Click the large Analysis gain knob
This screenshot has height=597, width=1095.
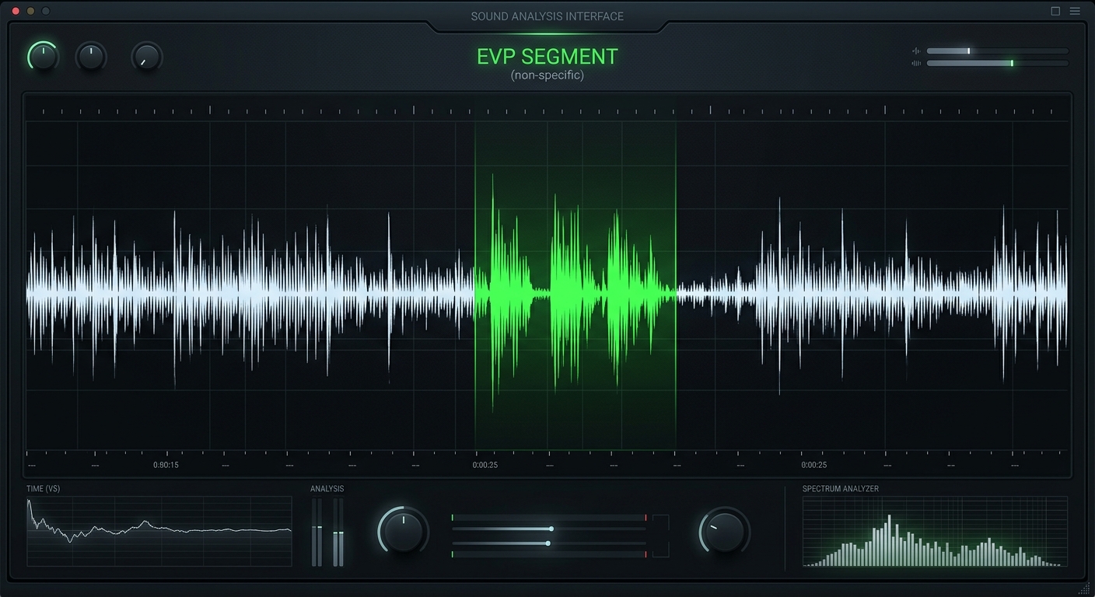click(402, 532)
